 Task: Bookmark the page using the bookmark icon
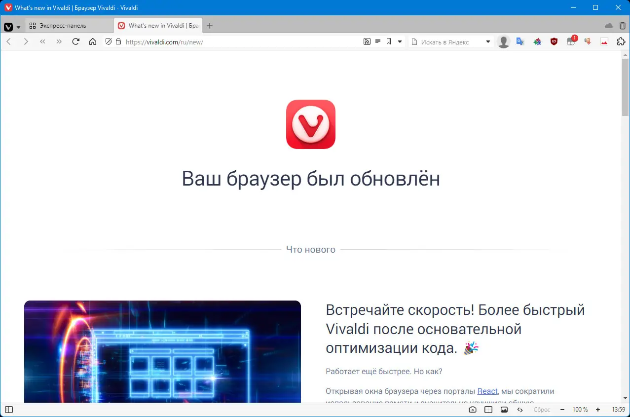(x=388, y=42)
